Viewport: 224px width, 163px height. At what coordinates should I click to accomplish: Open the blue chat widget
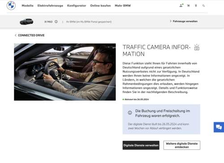pyautogui.click(x=219, y=127)
